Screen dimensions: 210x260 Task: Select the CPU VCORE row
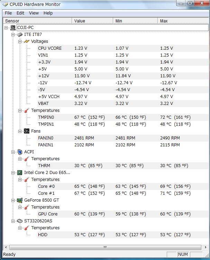tap(50, 48)
